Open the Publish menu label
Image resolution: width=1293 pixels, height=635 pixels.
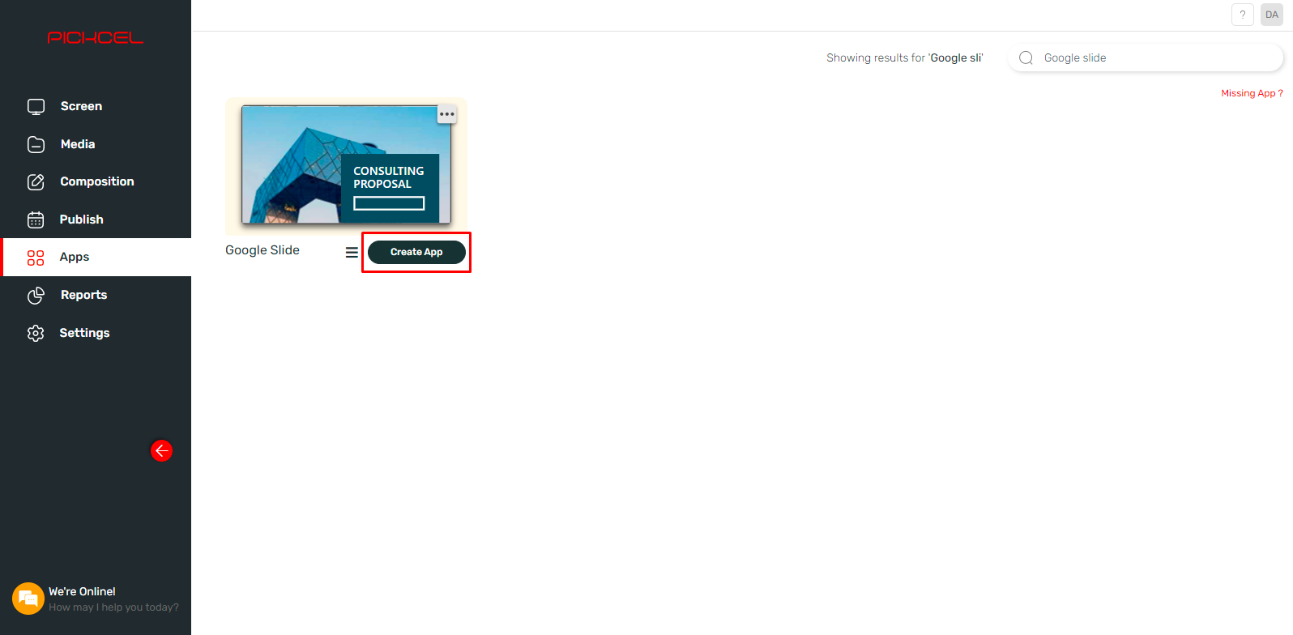(82, 219)
